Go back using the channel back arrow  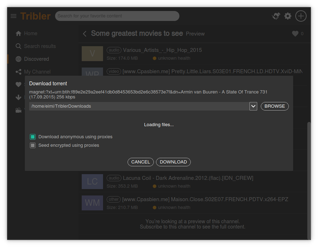[x=85, y=33]
